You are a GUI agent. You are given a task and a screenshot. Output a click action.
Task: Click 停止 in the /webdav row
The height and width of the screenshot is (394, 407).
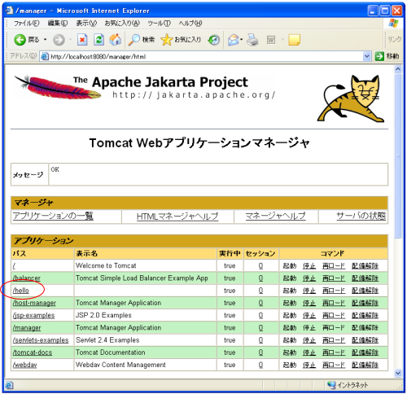coord(309,365)
